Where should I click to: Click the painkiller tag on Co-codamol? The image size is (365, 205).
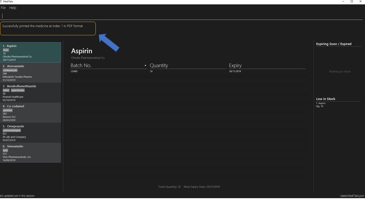click(x=8, y=110)
